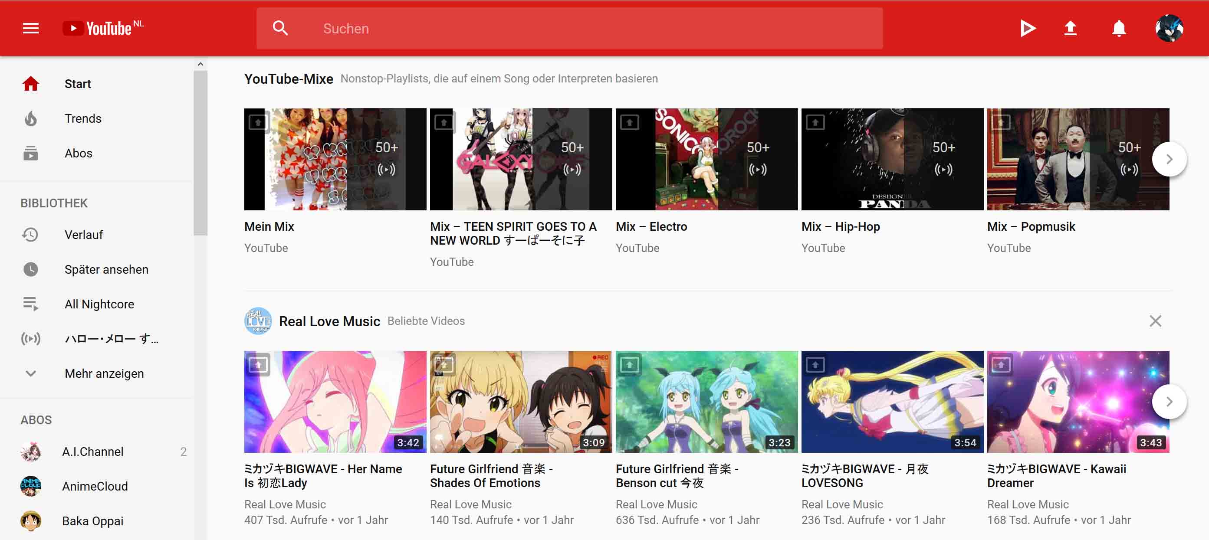Open the Mix – Popmusik thumbnail
The width and height of the screenshot is (1209, 540).
[1078, 159]
